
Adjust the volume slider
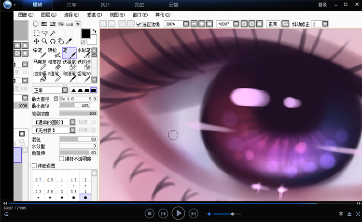tap(227, 214)
